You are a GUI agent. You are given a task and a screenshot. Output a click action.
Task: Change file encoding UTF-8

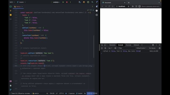tap(61, 93)
